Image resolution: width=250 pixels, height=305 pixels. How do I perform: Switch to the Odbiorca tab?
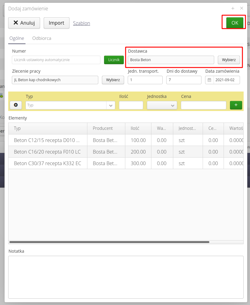tap(42, 38)
